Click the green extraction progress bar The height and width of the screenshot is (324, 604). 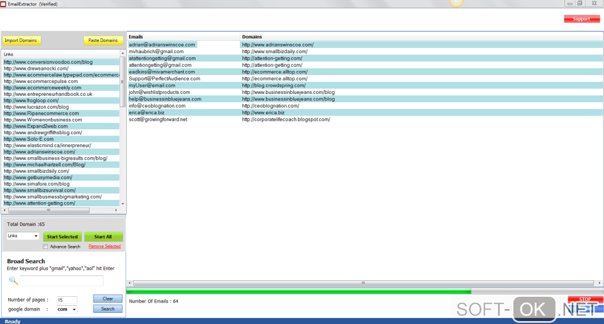coord(298,291)
